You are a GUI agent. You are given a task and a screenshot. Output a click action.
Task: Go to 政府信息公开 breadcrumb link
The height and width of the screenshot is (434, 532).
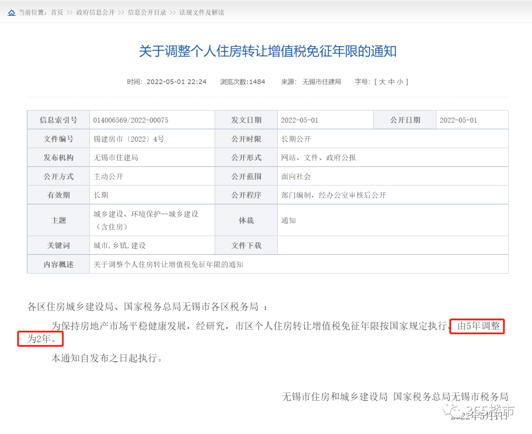click(96, 12)
